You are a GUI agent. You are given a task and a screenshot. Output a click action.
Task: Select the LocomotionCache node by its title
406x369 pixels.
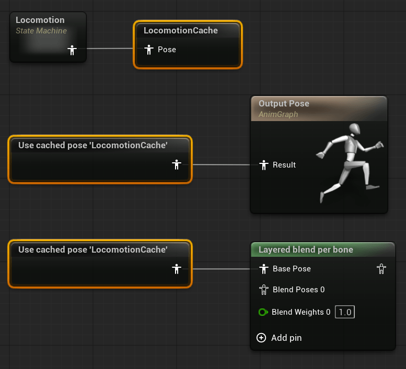[x=181, y=31]
